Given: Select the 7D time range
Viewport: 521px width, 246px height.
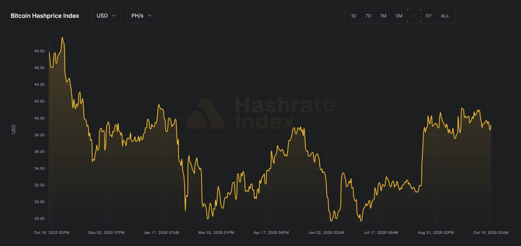Looking at the screenshot, I should pos(368,16).
